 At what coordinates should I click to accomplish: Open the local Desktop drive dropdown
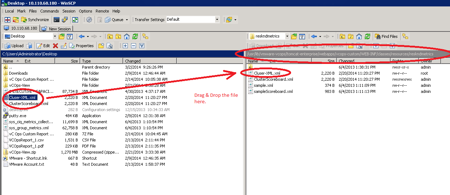[x=55, y=36]
